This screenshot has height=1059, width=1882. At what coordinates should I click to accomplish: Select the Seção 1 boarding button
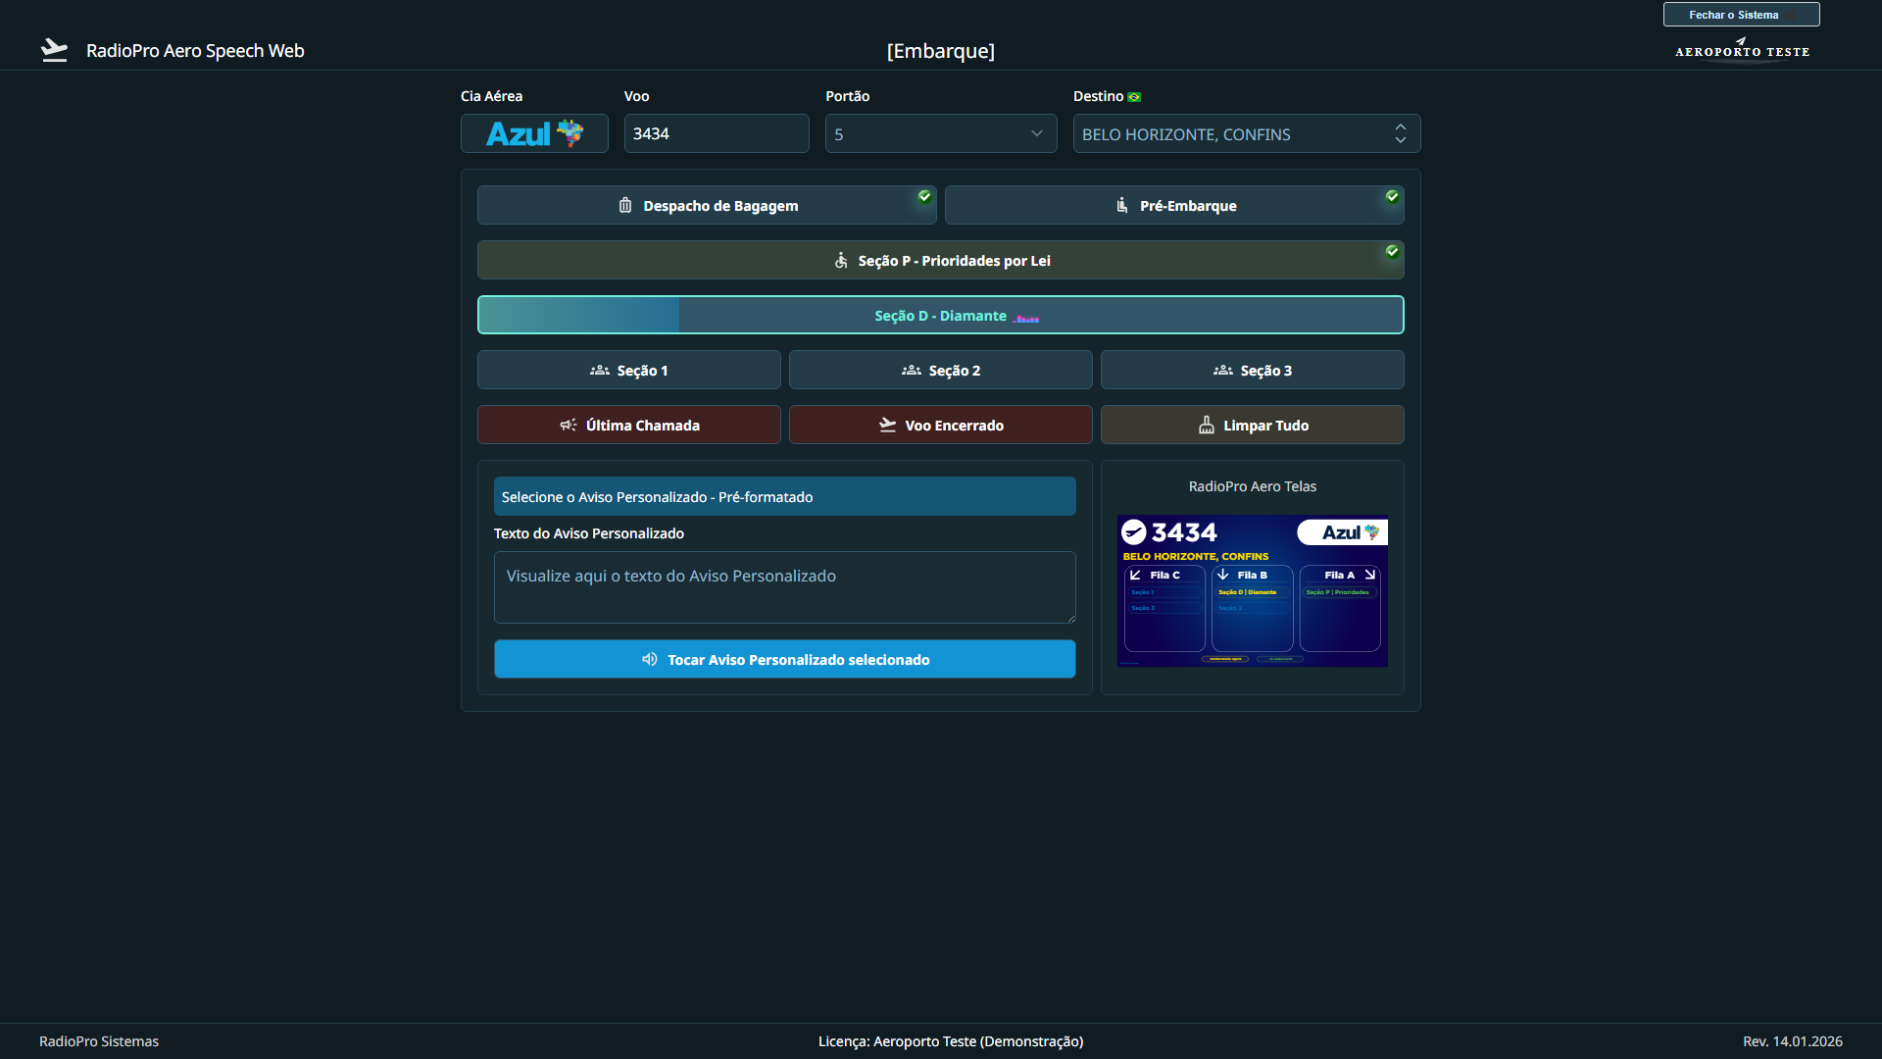(x=628, y=370)
